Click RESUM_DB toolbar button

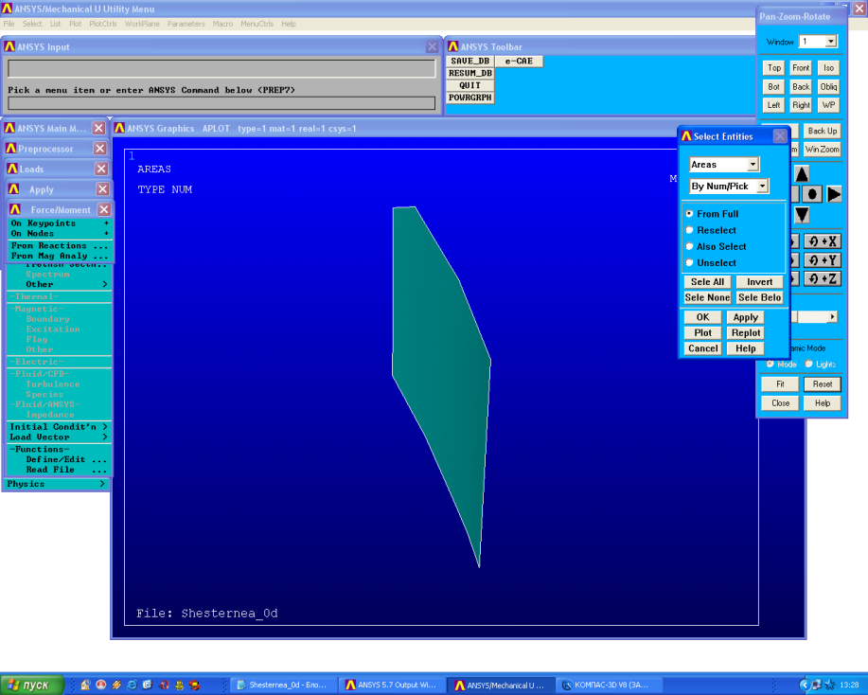click(469, 73)
